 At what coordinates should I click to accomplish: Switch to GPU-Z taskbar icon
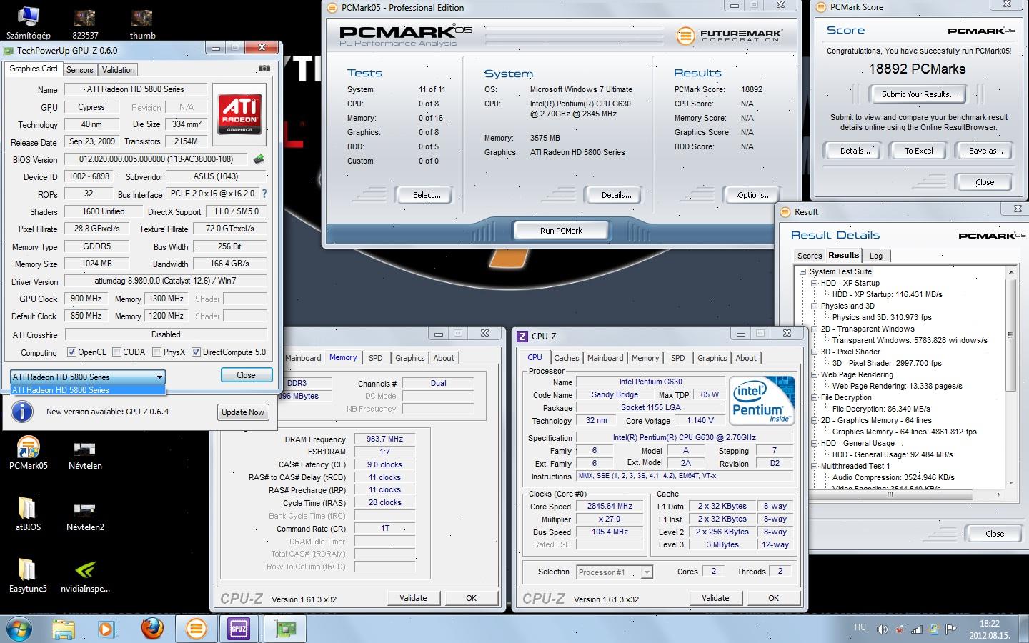coord(285,629)
